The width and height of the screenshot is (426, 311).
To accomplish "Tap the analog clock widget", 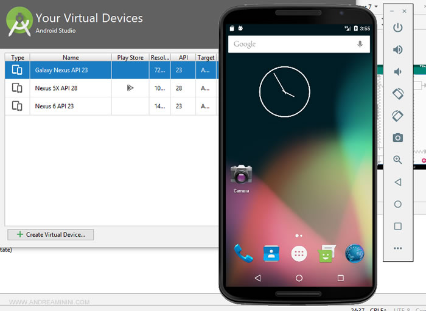I will coord(284,92).
